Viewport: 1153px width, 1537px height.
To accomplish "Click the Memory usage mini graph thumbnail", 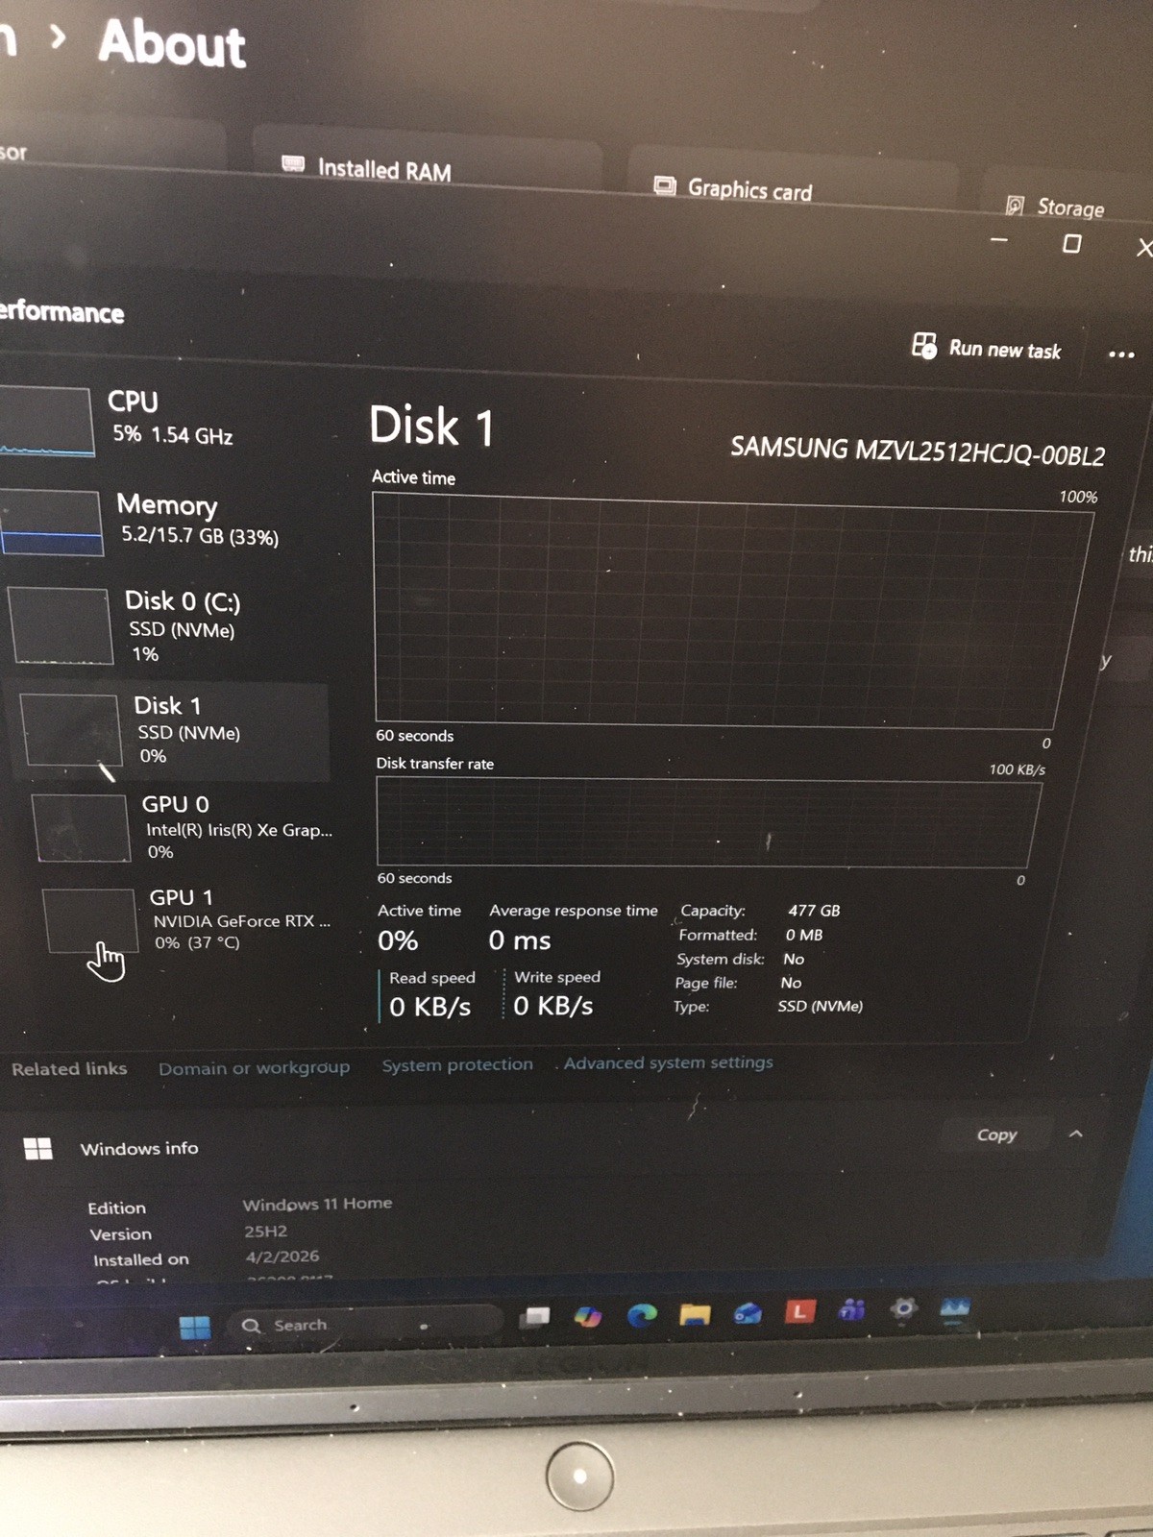I will 51,523.
